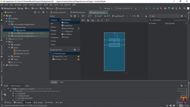Open the SDK Manager icon
This screenshot has height=107, width=190.
tap(180, 8)
